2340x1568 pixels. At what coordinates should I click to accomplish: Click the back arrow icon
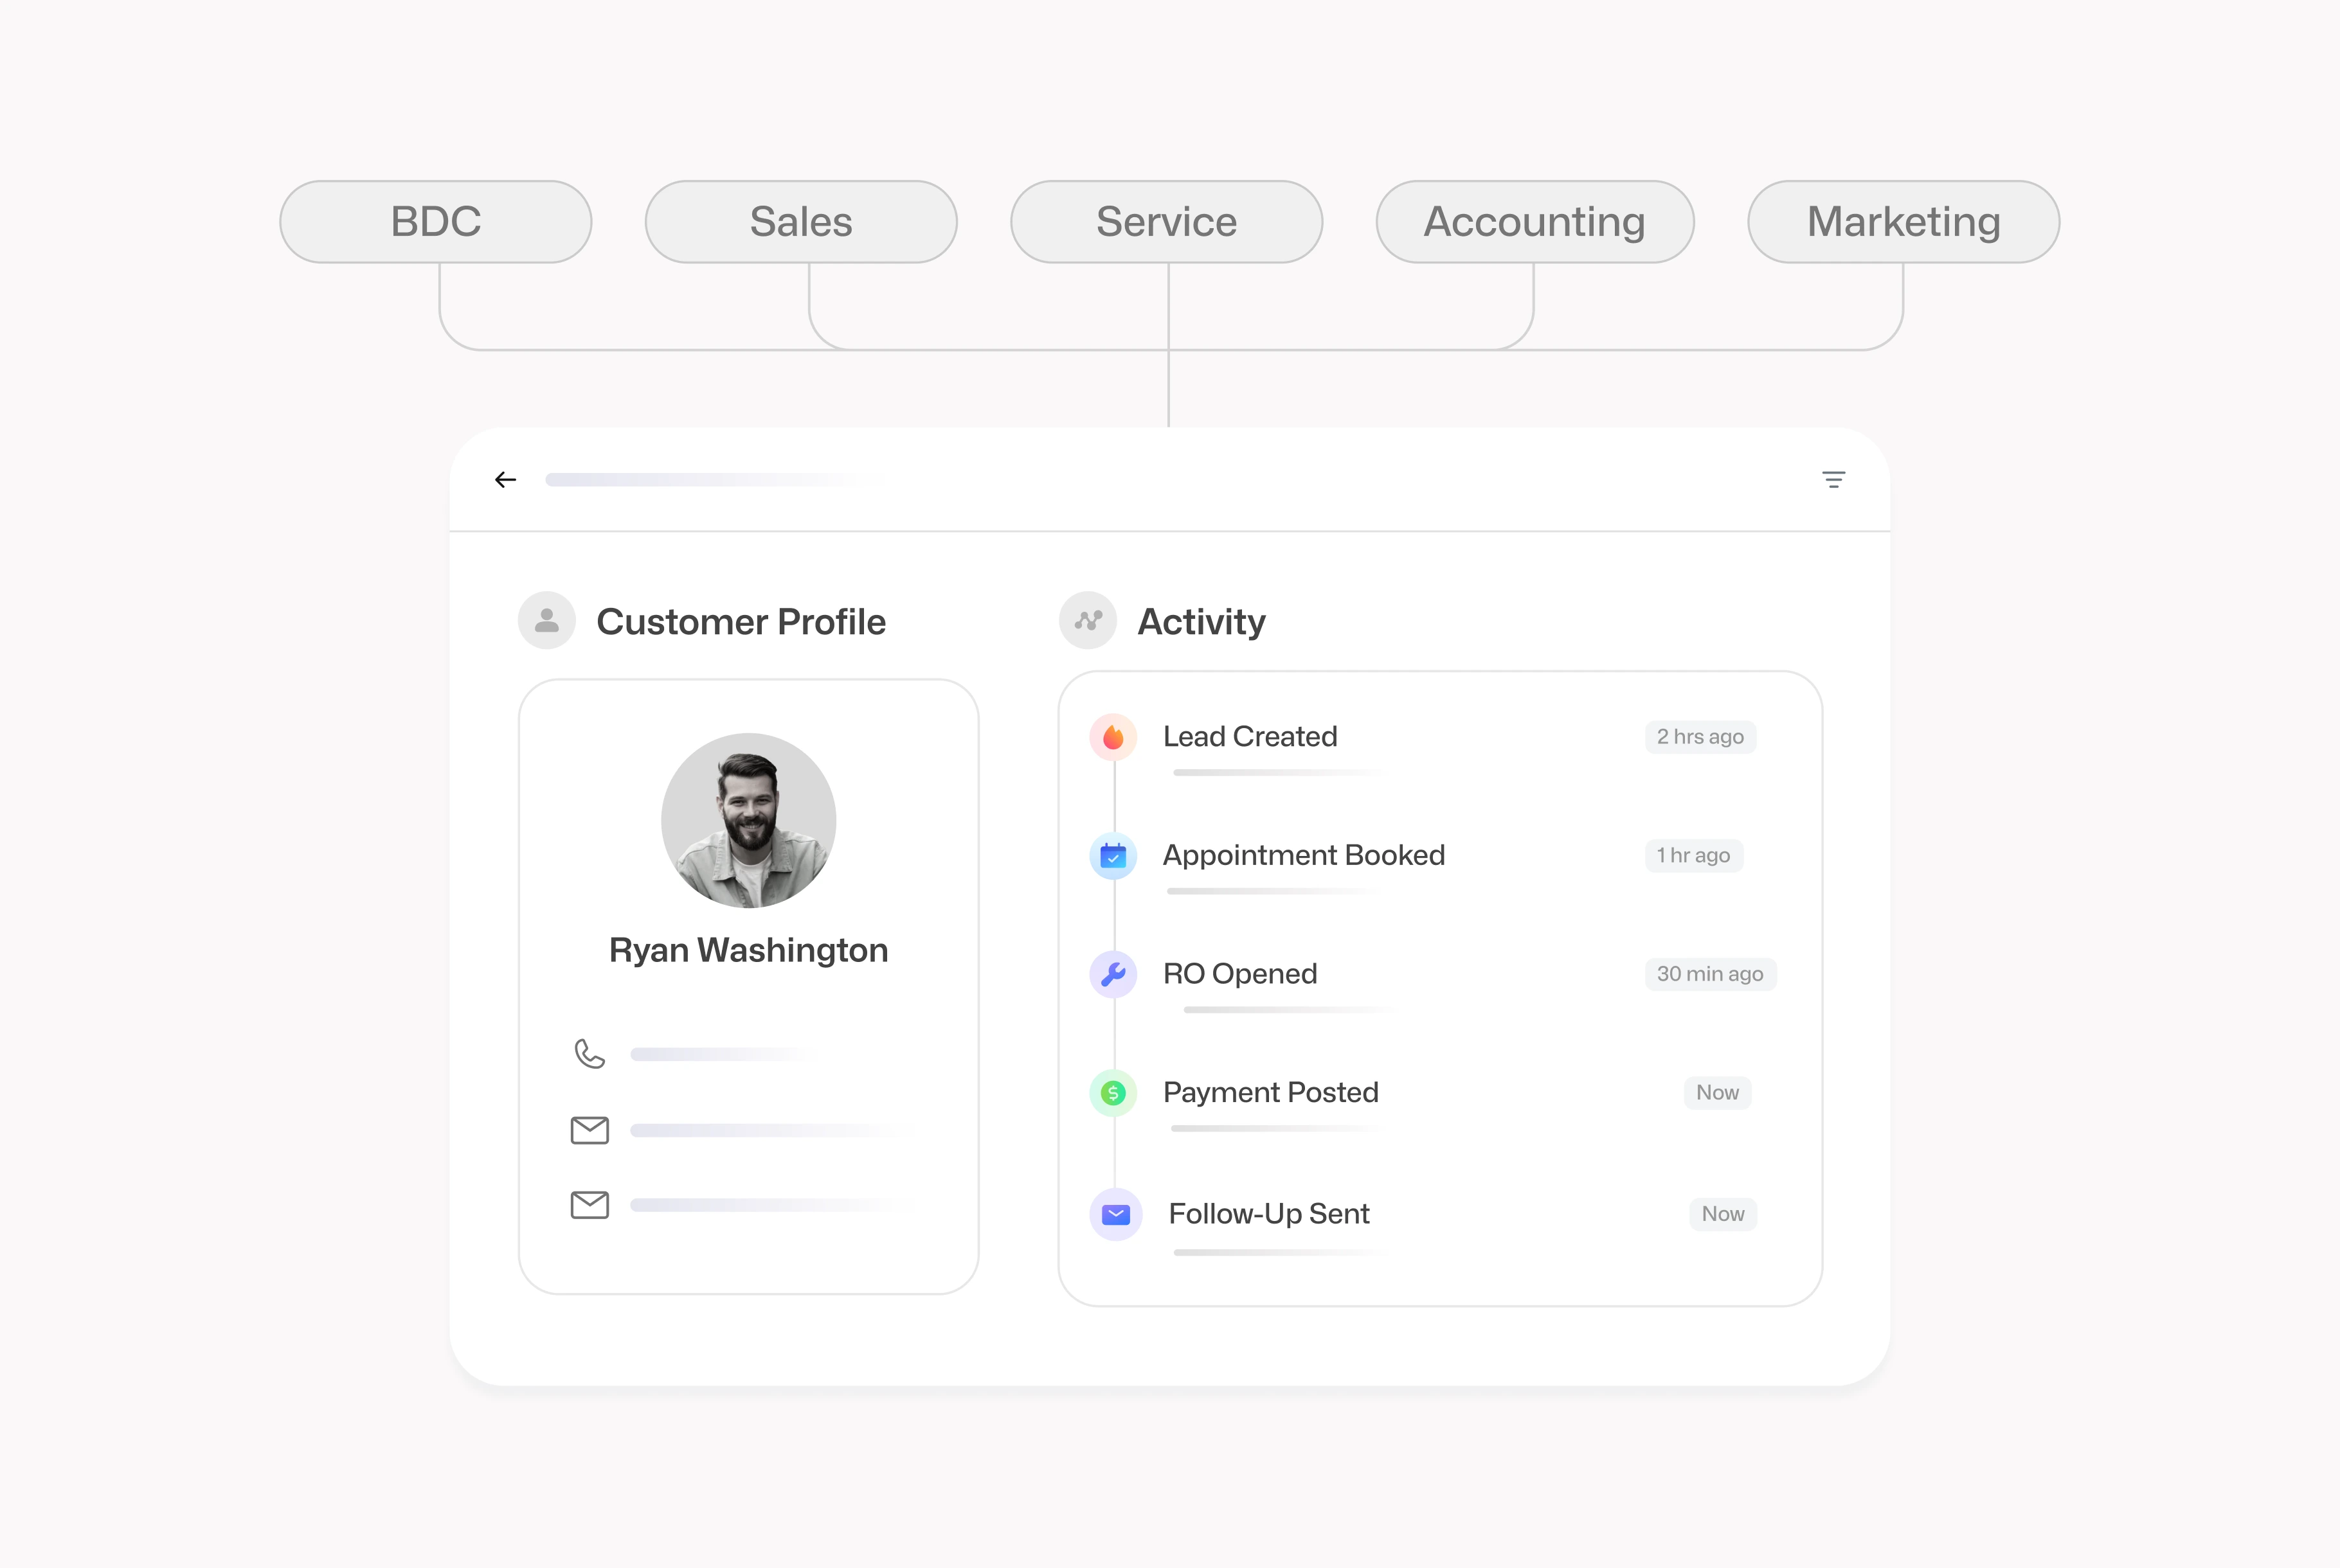point(505,480)
